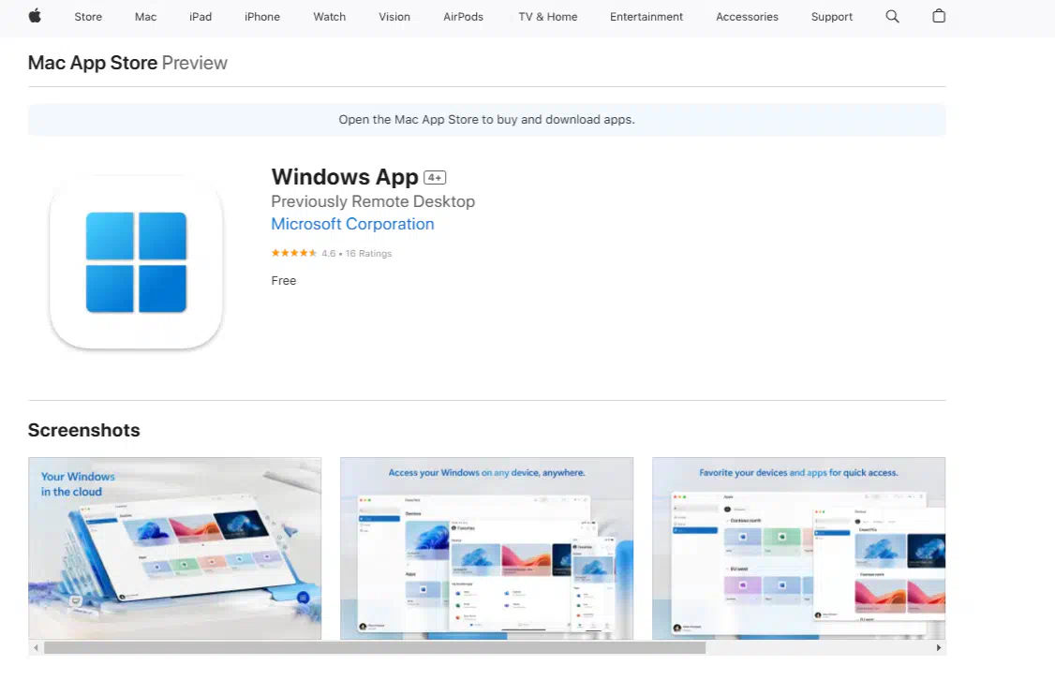
Task: Open the Accessories menu
Action: (x=747, y=17)
